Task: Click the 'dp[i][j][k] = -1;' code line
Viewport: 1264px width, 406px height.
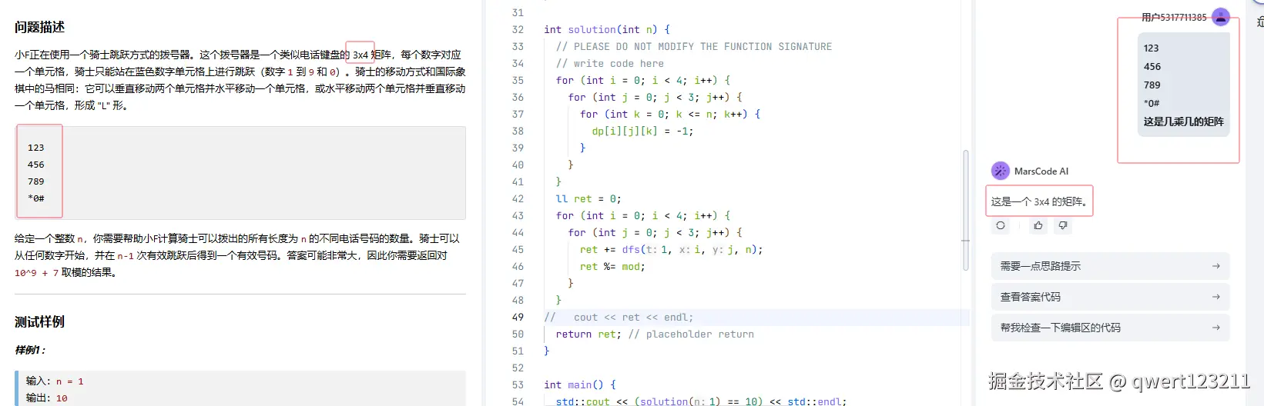Action: coord(642,131)
